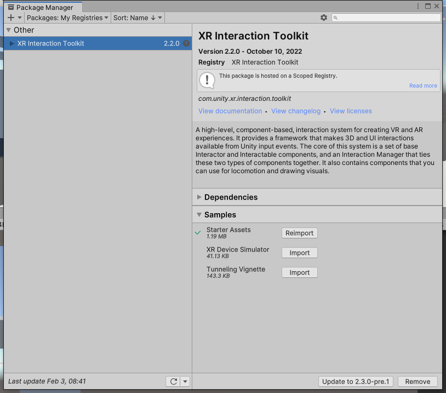446x393 pixels.
Task: Click the XR Interaction Toolkit details title
Action: 253,36
